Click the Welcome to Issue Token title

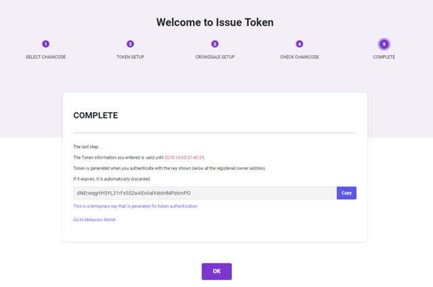click(x=216, y=22)
